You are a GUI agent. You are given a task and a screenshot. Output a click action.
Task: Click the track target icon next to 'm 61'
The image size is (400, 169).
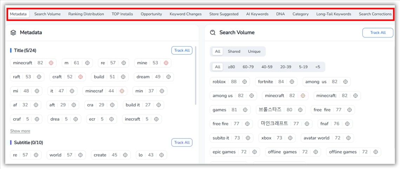pos(87,63)
